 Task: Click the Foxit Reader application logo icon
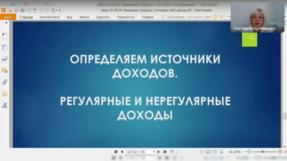coord(4,10)
